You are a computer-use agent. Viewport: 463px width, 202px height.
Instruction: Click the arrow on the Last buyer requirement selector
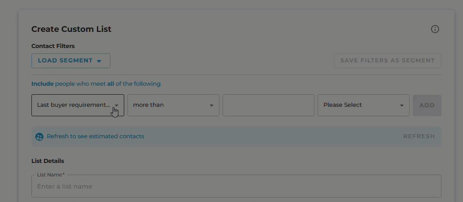[x=117, y=105]
